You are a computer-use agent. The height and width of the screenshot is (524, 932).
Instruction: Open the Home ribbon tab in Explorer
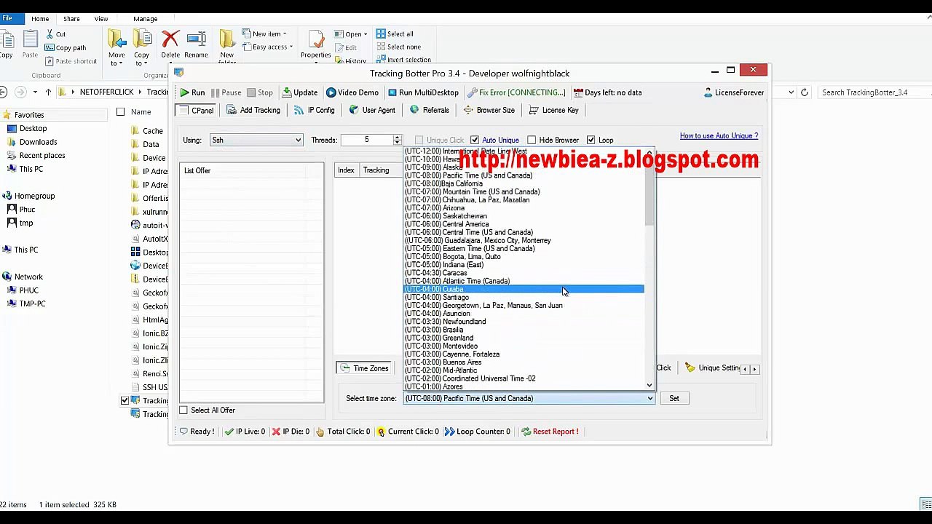point(40,19)
